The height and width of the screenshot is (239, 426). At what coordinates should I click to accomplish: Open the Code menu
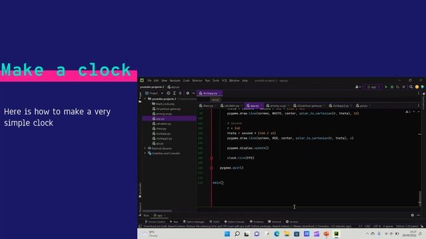click(x=186, y=80)
